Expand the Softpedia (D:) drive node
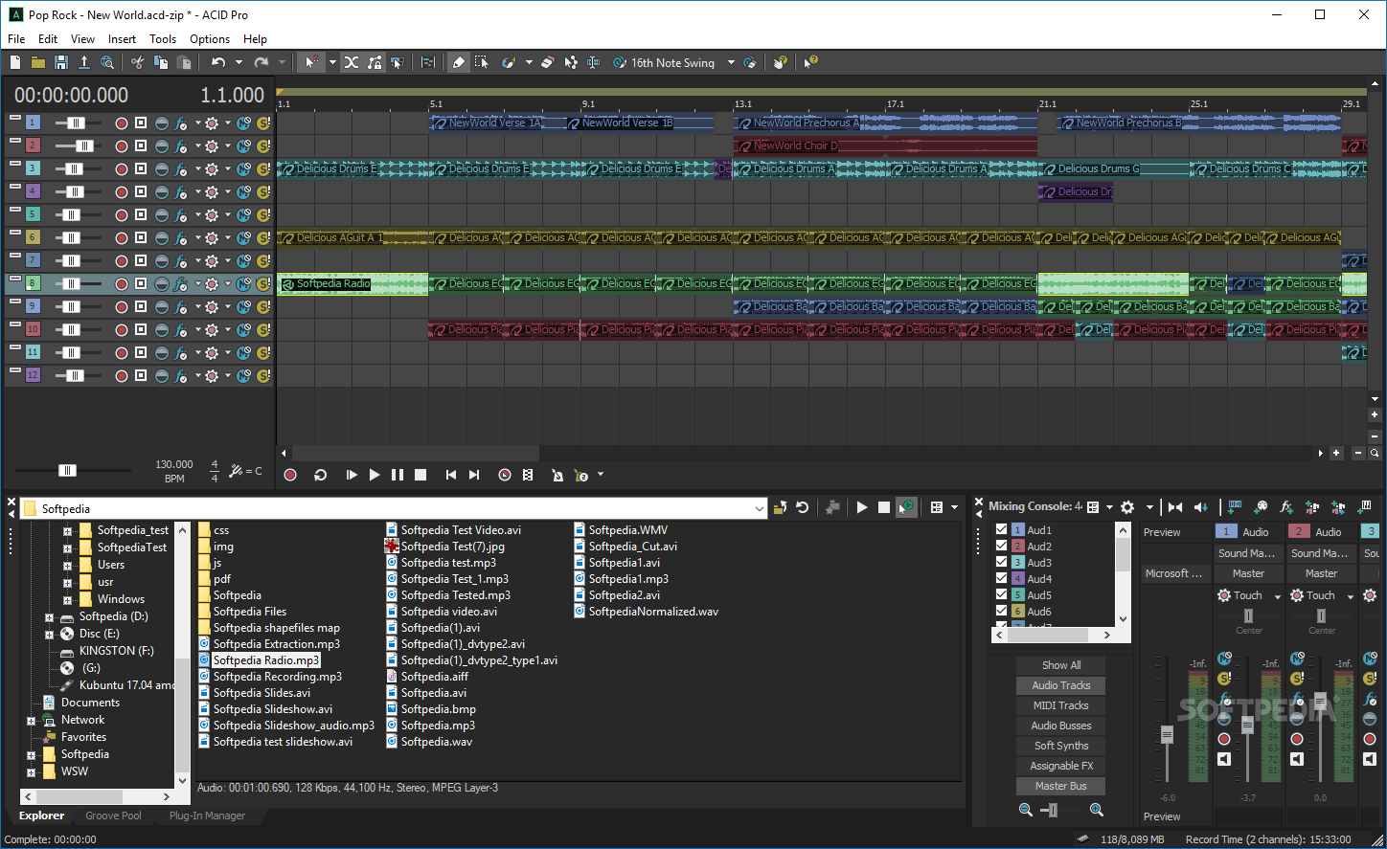This screenshot has height=849, width=1387. [x=49, y=617]
